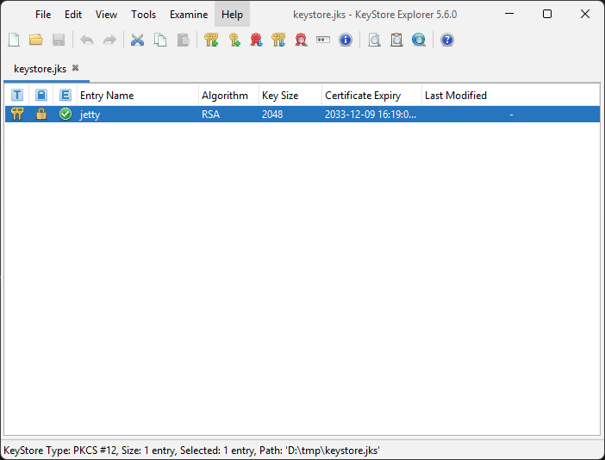
Task: Open the Help menu
Action: pyautogui.click(x=232, y=15)
